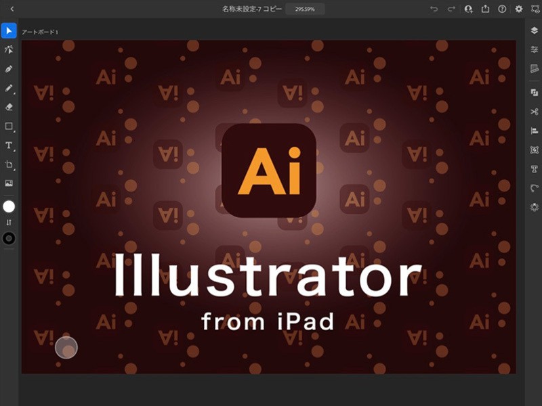542x406 pixels.
Task: Open the scissors Cut panel
Action: [x=534, y=112]
